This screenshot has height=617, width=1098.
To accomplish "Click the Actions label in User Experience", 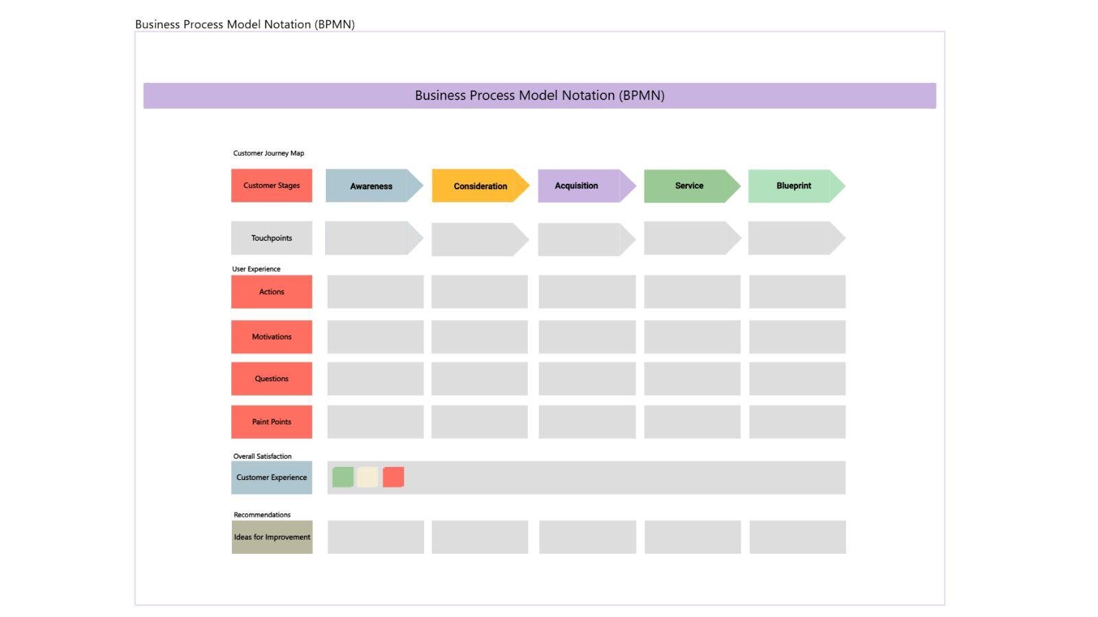I will tap(271, 291).
